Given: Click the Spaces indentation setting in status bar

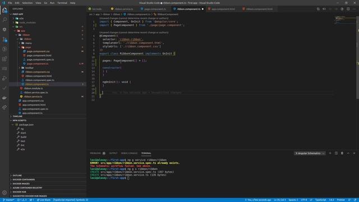Looking at the screenshot, I should (293, 200).
